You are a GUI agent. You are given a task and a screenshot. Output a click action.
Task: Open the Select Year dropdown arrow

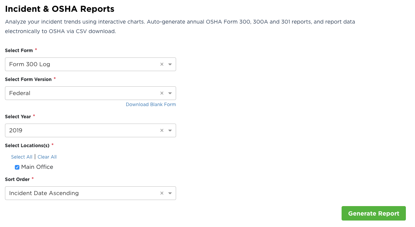[170, 130]
